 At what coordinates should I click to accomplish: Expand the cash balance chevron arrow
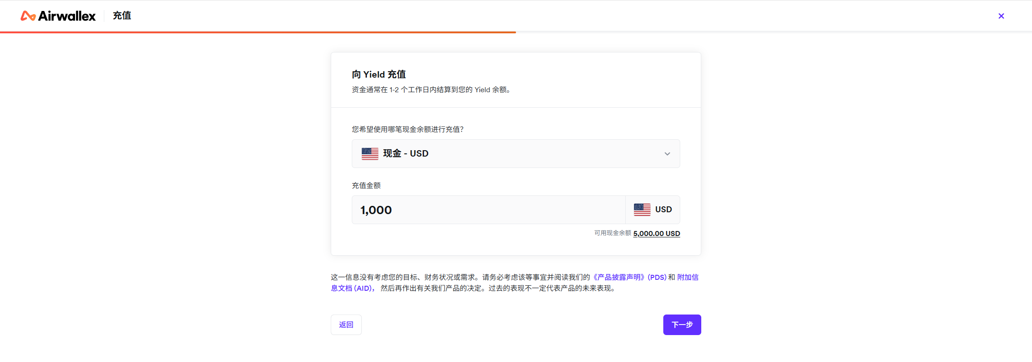667,154
